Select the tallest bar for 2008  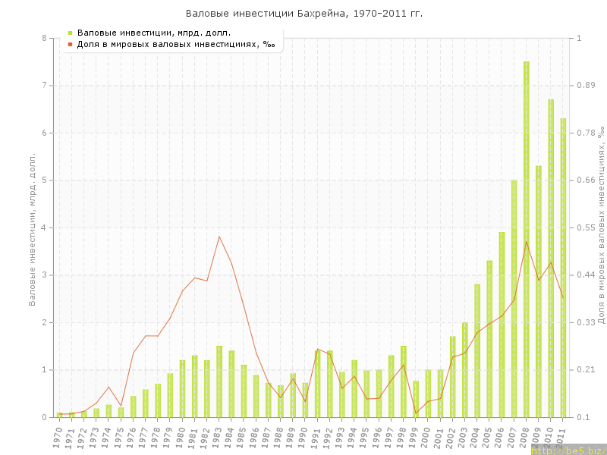point(526,239)
